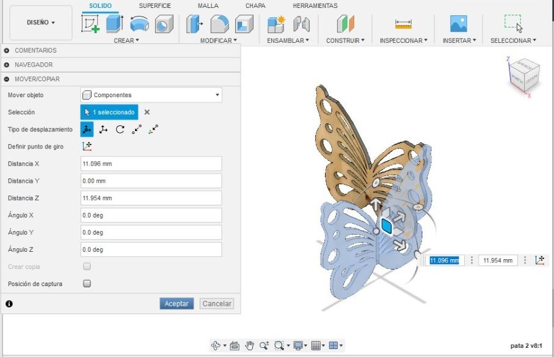
Task: Click the New Component icon
Action: (x=276, y=24)
